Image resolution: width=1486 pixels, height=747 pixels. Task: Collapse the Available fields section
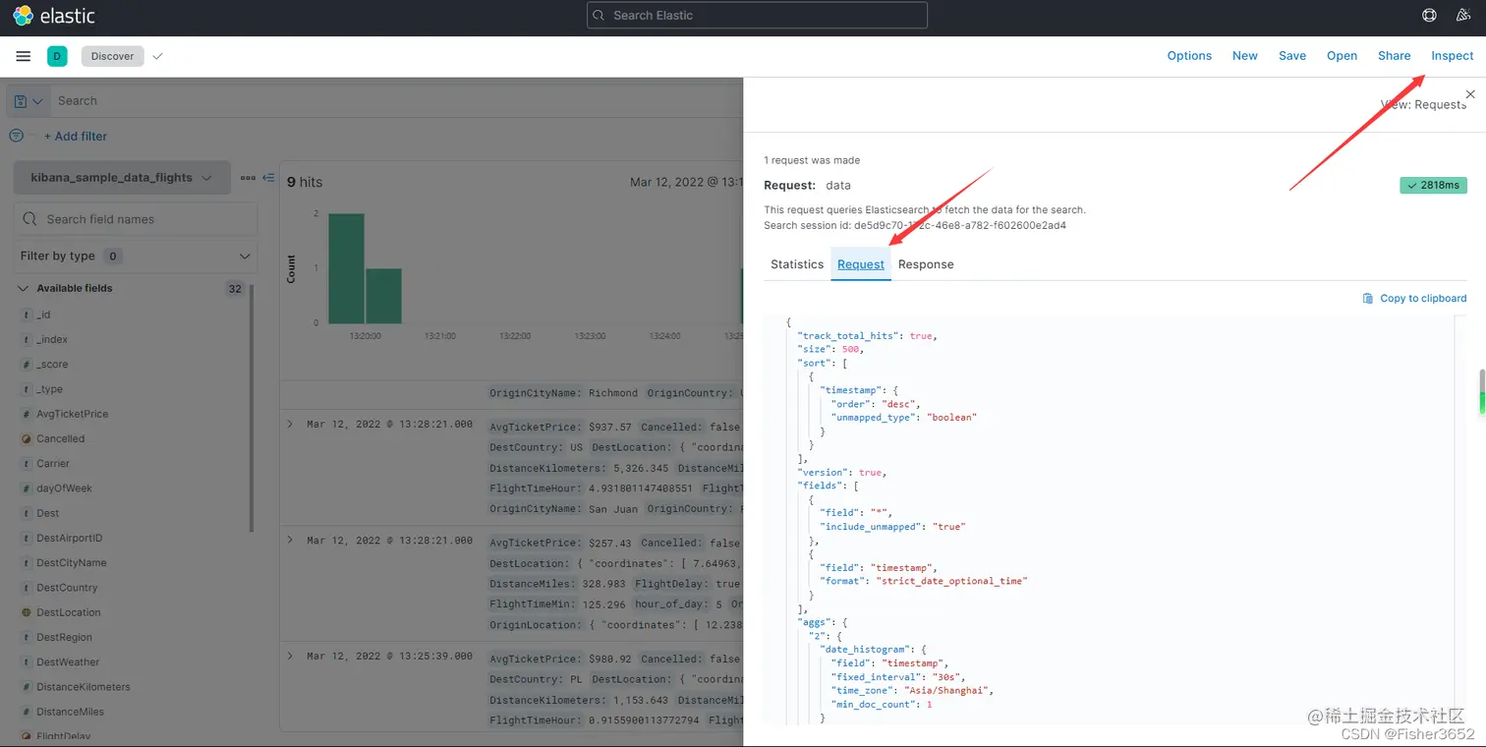tap(23, 288)
